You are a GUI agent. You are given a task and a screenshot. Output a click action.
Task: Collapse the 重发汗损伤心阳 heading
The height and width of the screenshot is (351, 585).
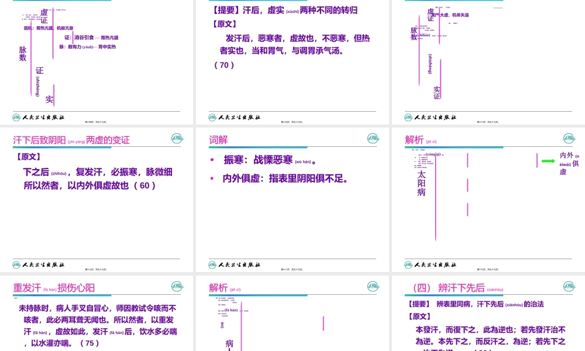(54, 287)
